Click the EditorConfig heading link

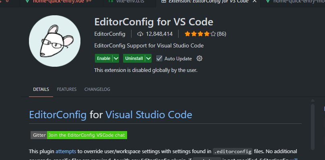[58, 115]
